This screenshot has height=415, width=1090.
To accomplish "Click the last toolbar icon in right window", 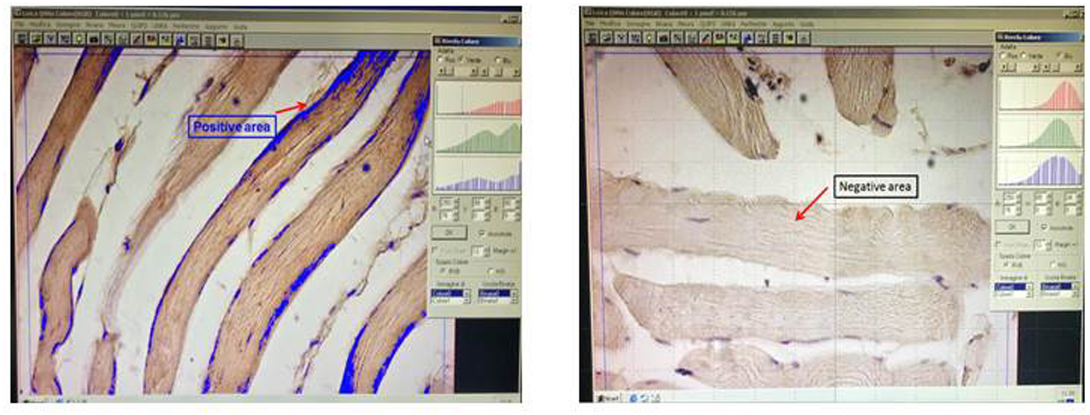I will (804, 38).
